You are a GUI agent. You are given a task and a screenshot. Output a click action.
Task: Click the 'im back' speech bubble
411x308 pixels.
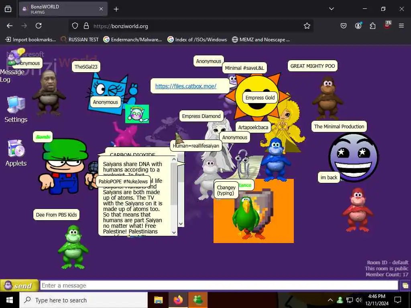tap(329, 177)
